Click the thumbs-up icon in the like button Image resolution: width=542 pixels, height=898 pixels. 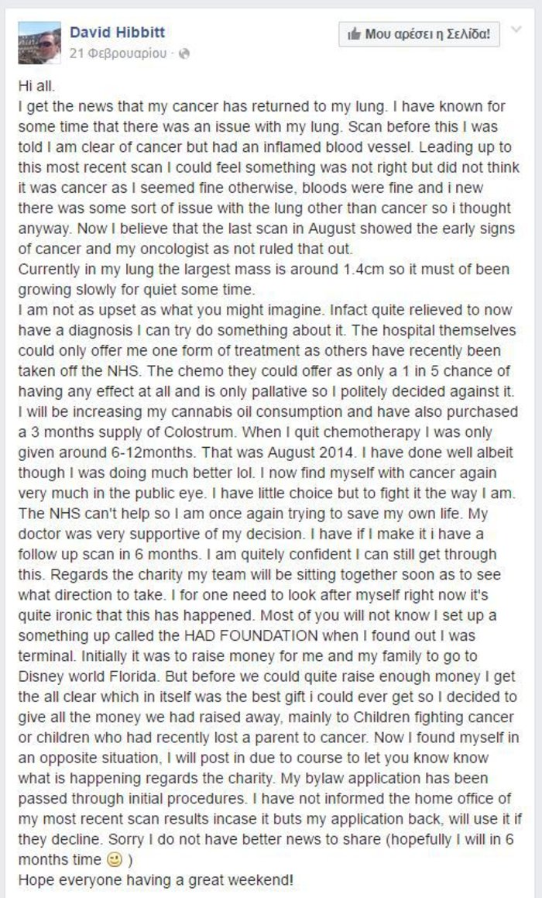(x=355, y=34)
